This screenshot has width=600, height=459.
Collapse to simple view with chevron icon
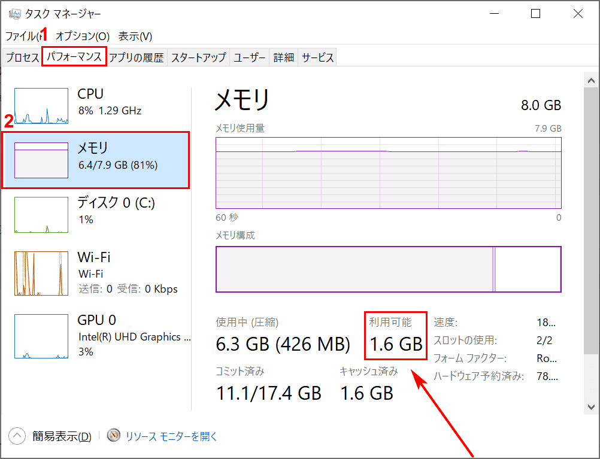pyautogui.click(x=17, y=436)
